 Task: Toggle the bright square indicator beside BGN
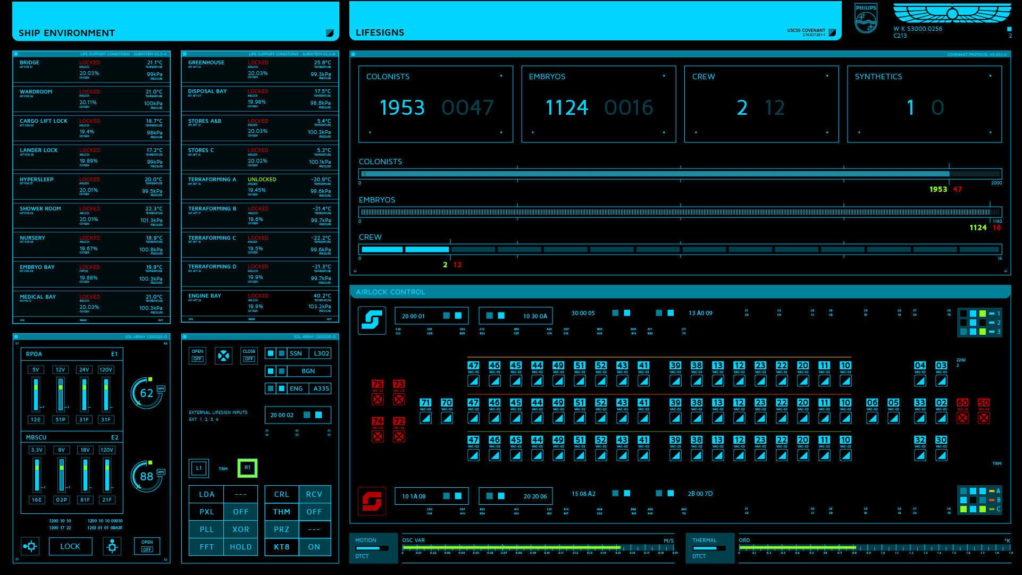(271, 371)
